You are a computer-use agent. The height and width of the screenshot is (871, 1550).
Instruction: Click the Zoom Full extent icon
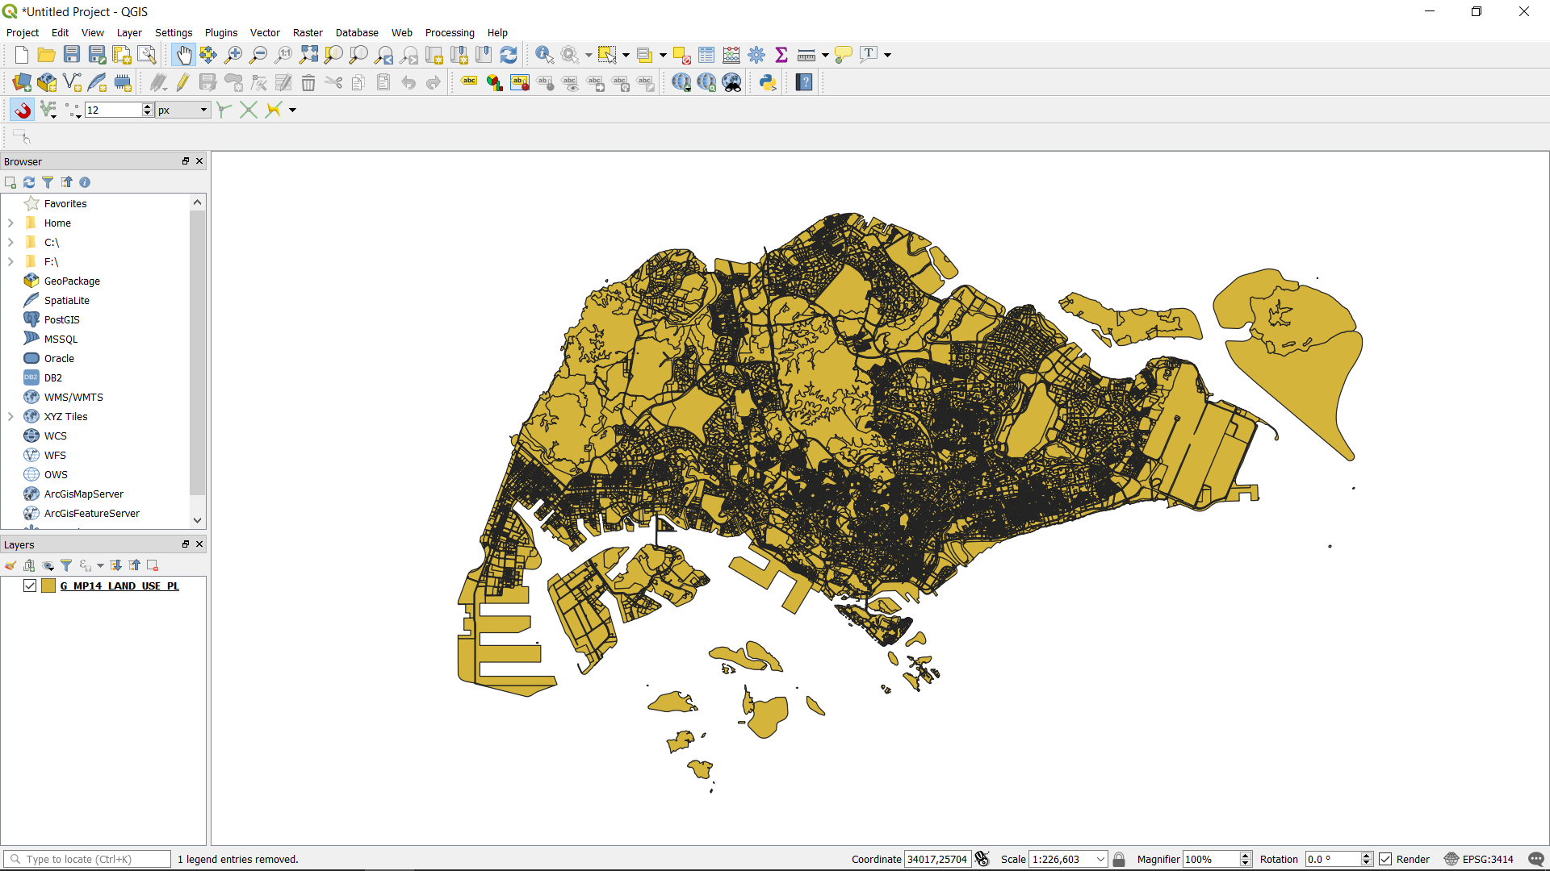point(308,55)
